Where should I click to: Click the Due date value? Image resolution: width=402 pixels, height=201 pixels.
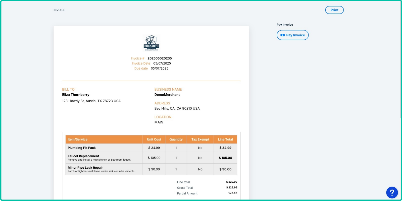point(160,69)
